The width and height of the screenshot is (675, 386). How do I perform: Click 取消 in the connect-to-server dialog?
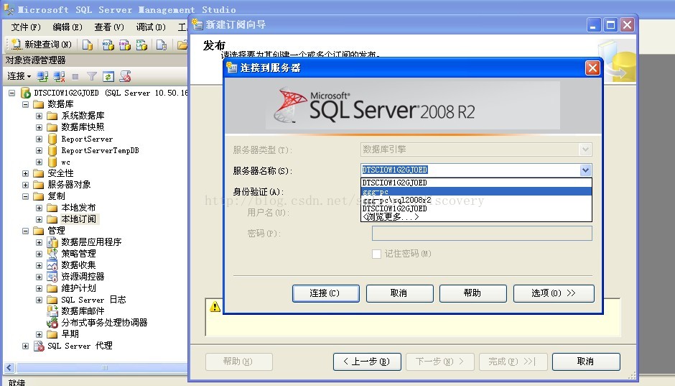click(399, 293)
